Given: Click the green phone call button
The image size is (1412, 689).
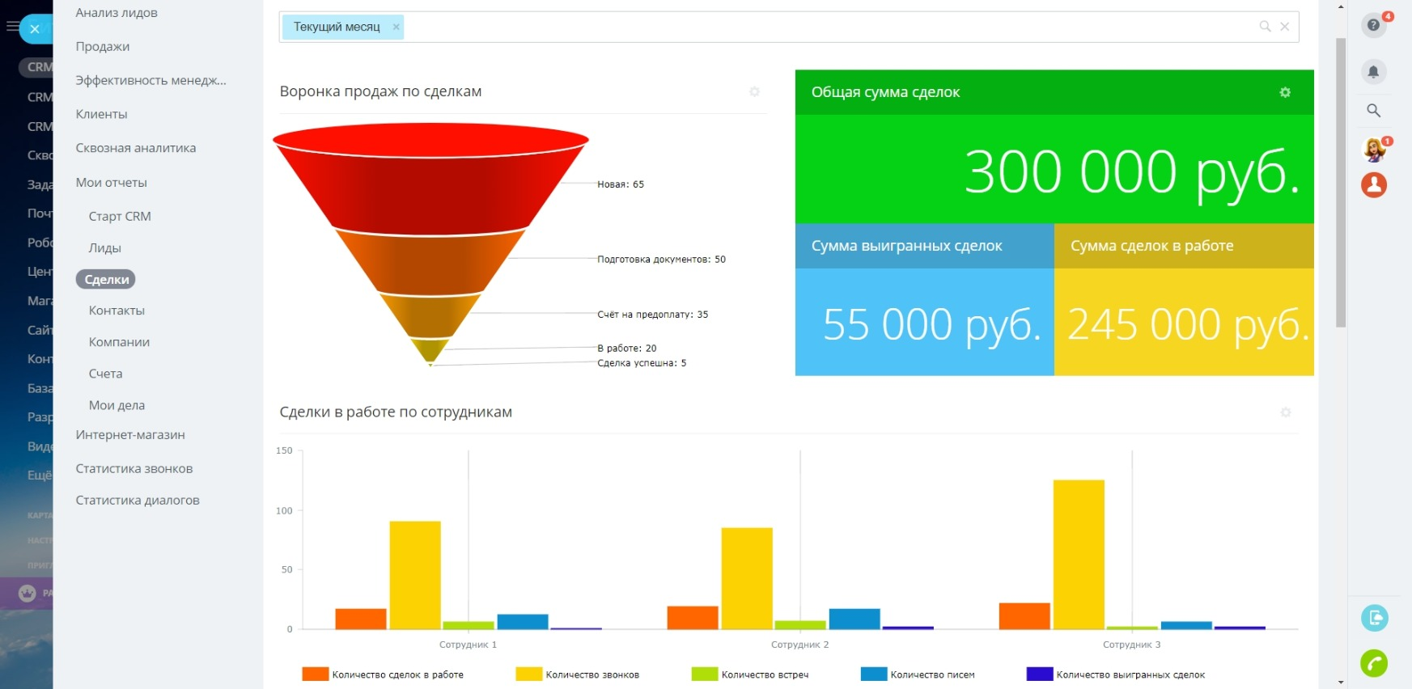Looking at the screenshot, I should [1374, 663].
